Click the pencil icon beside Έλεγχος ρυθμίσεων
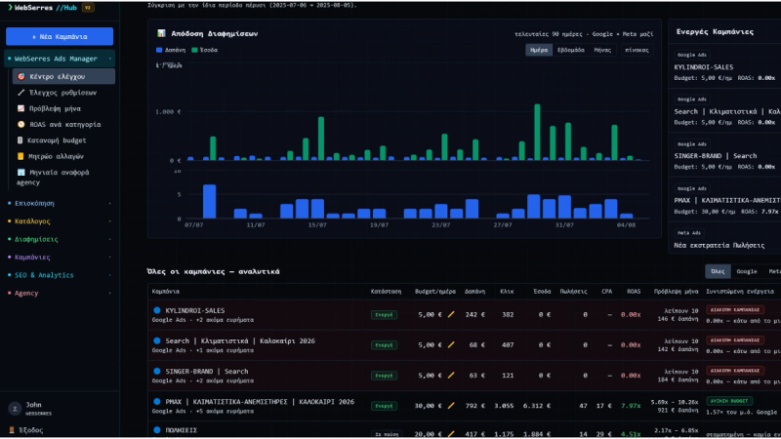The image size is (781, 439). coord(21,92)
